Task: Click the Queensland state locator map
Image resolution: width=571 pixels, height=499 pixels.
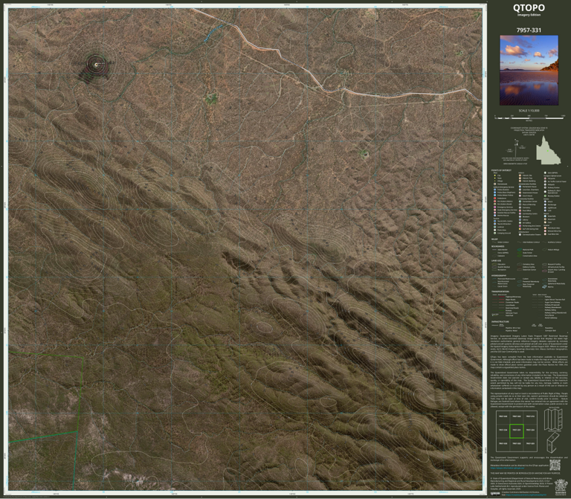Action: click(548, 149)
